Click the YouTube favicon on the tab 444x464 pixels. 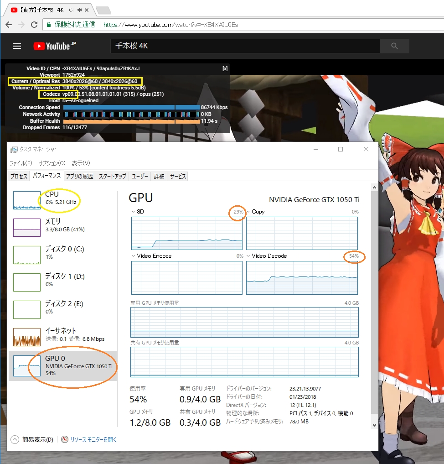tap(14, 10)
